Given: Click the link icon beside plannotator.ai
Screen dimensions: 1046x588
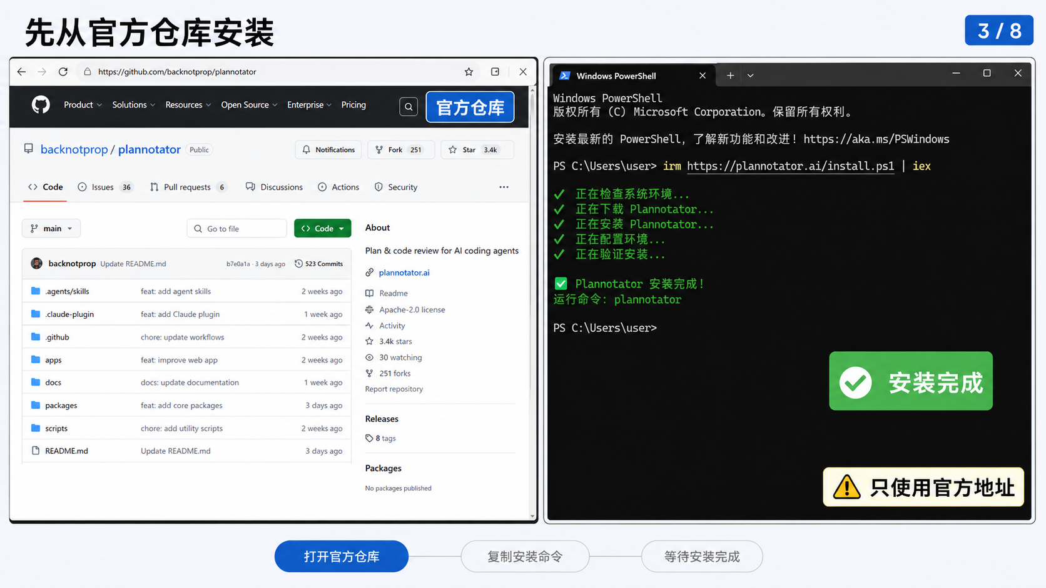Looking at the screenshot, I should pos(370,272).
